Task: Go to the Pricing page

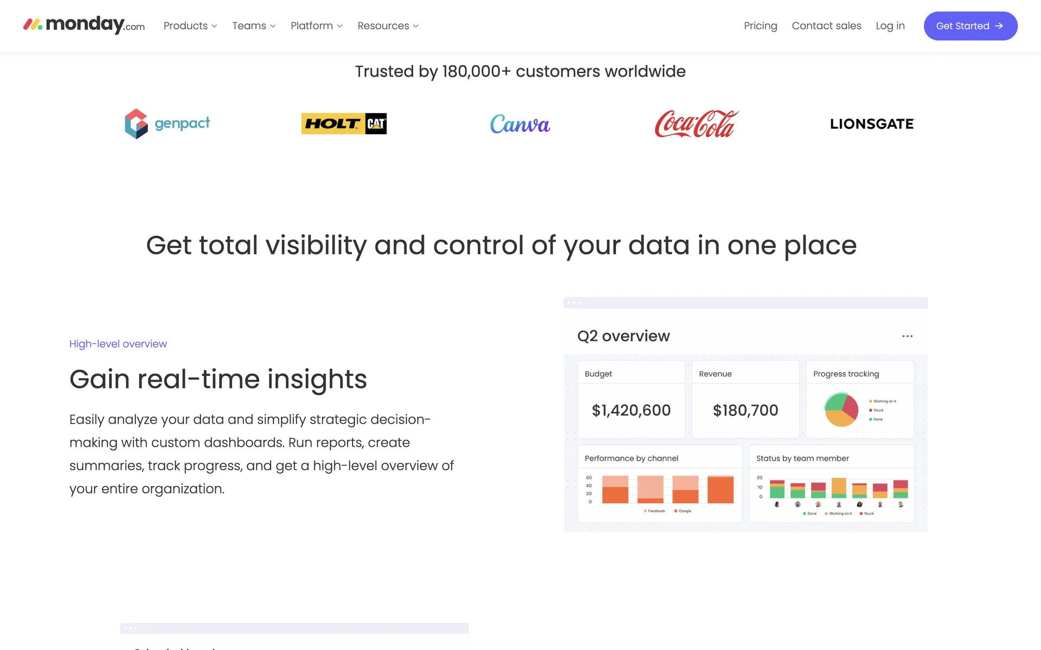Action: 760,26
